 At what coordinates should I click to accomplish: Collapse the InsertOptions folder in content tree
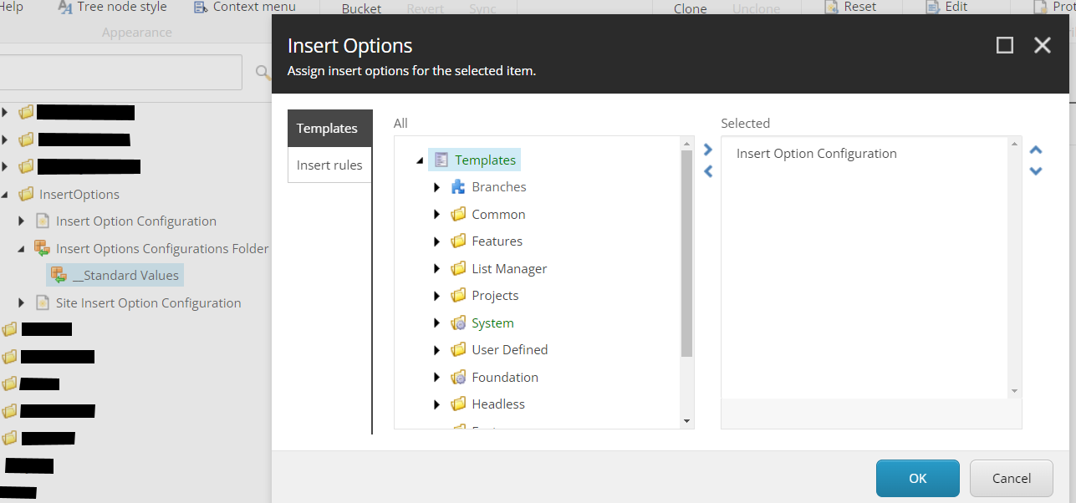pos(5,195)
